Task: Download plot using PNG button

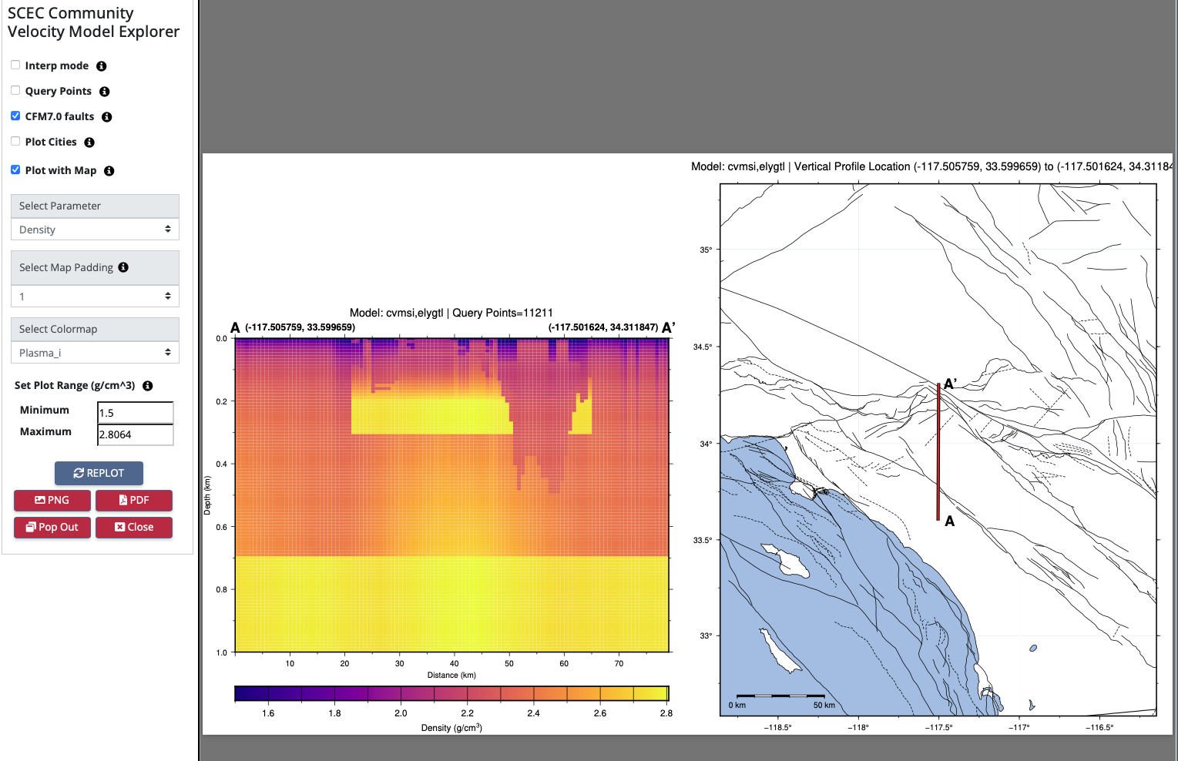Action: (52, 500)
